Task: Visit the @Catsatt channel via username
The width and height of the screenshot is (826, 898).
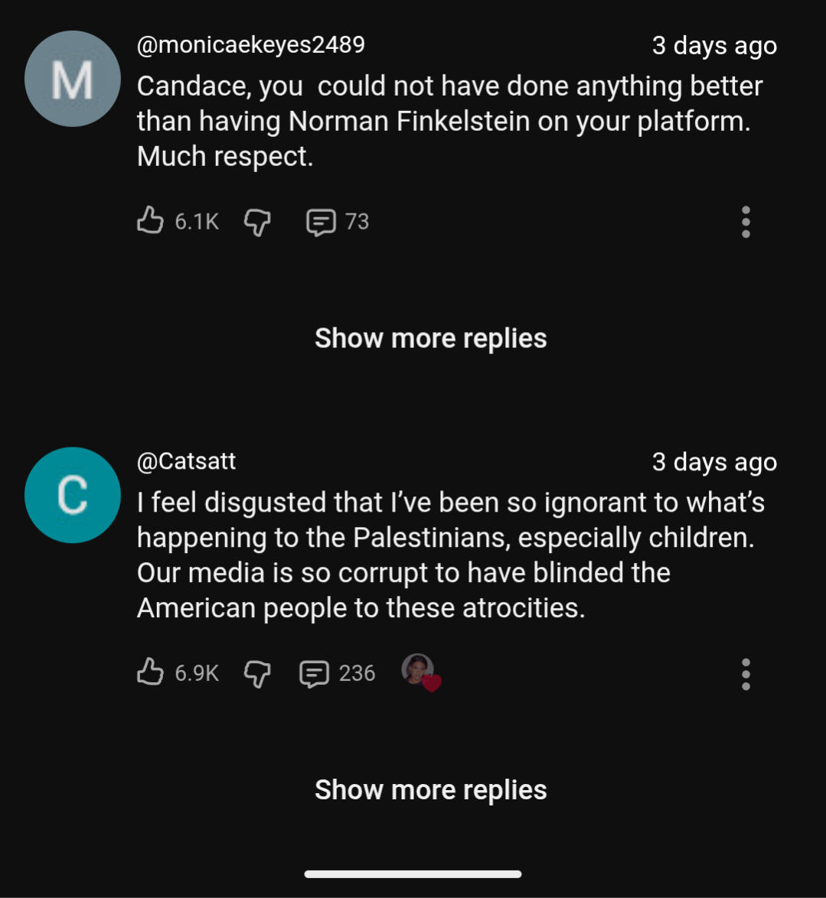Action: 186,460
